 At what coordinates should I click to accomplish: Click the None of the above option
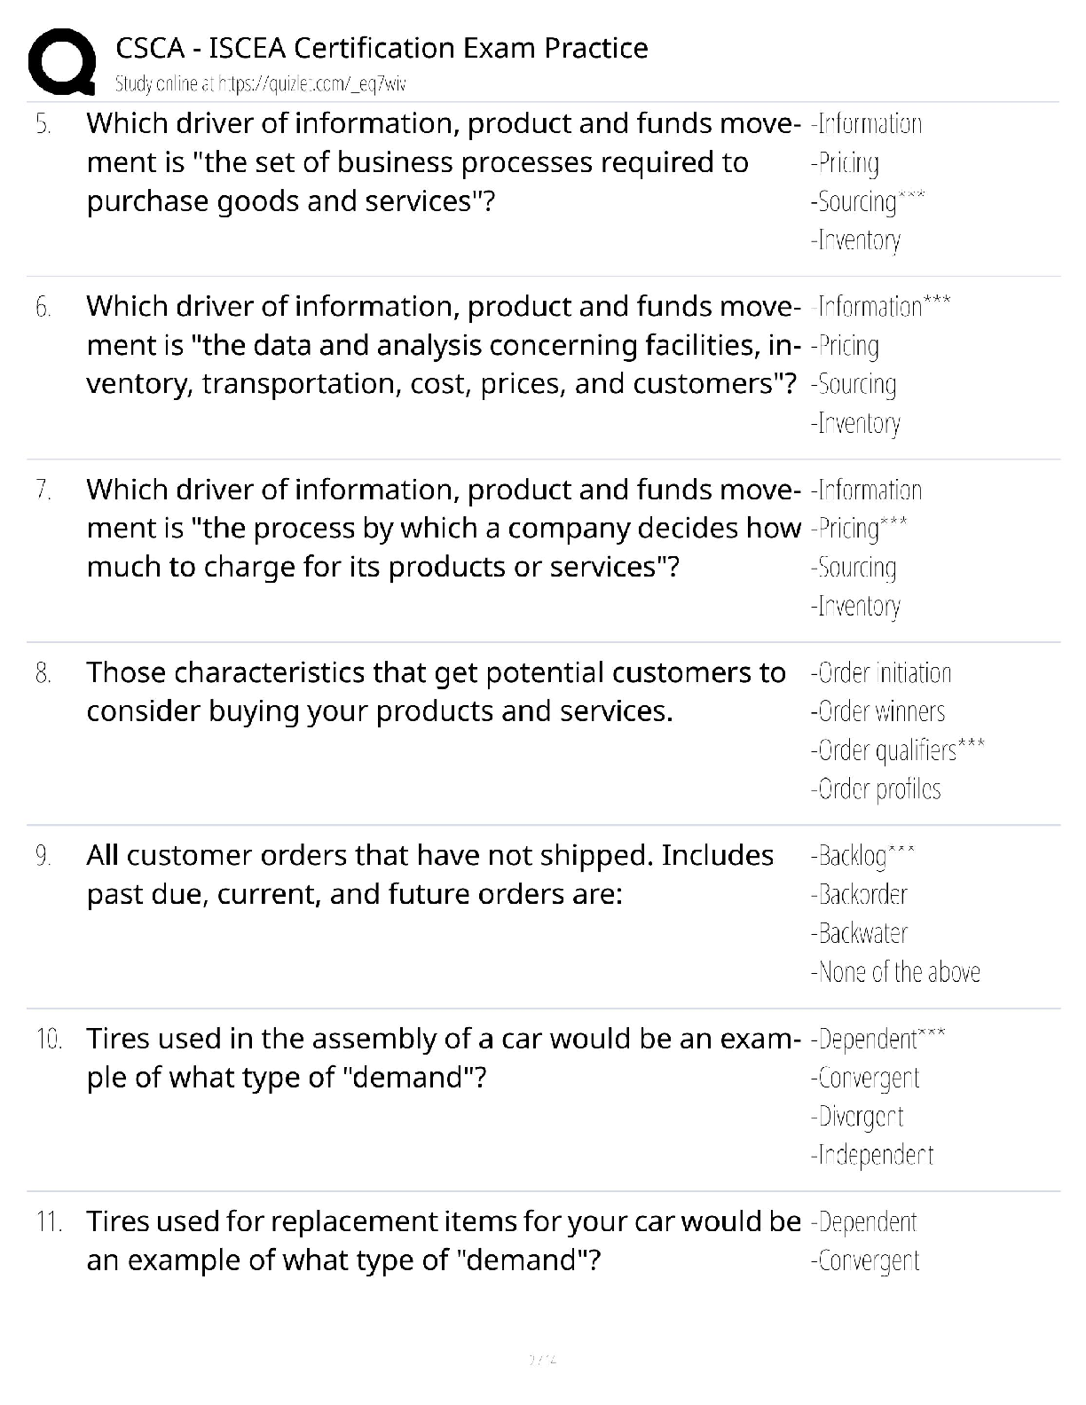click(x=895, y=972)
